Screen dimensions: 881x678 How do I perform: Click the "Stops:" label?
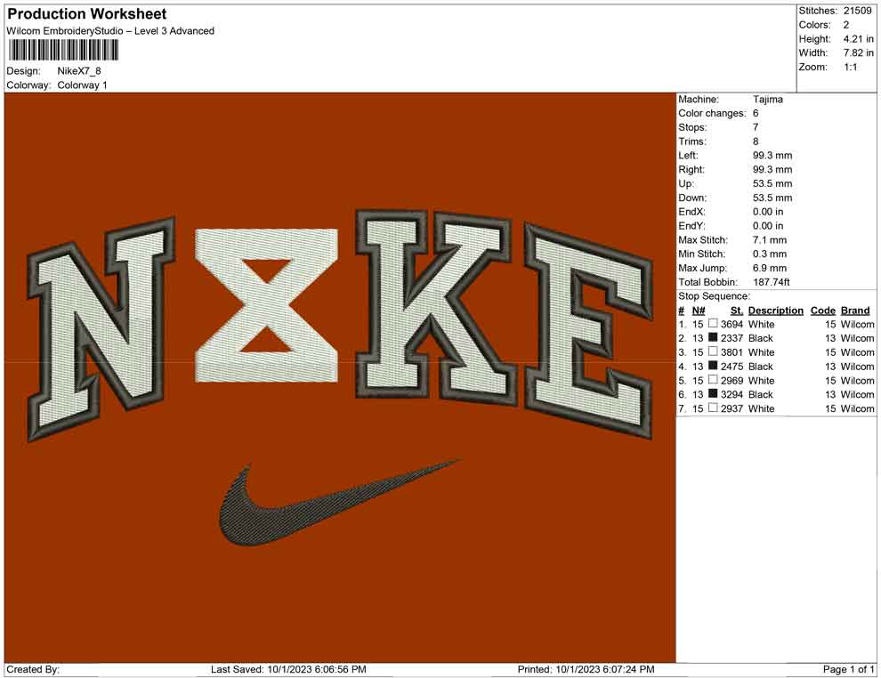click(x=692, y=127)
